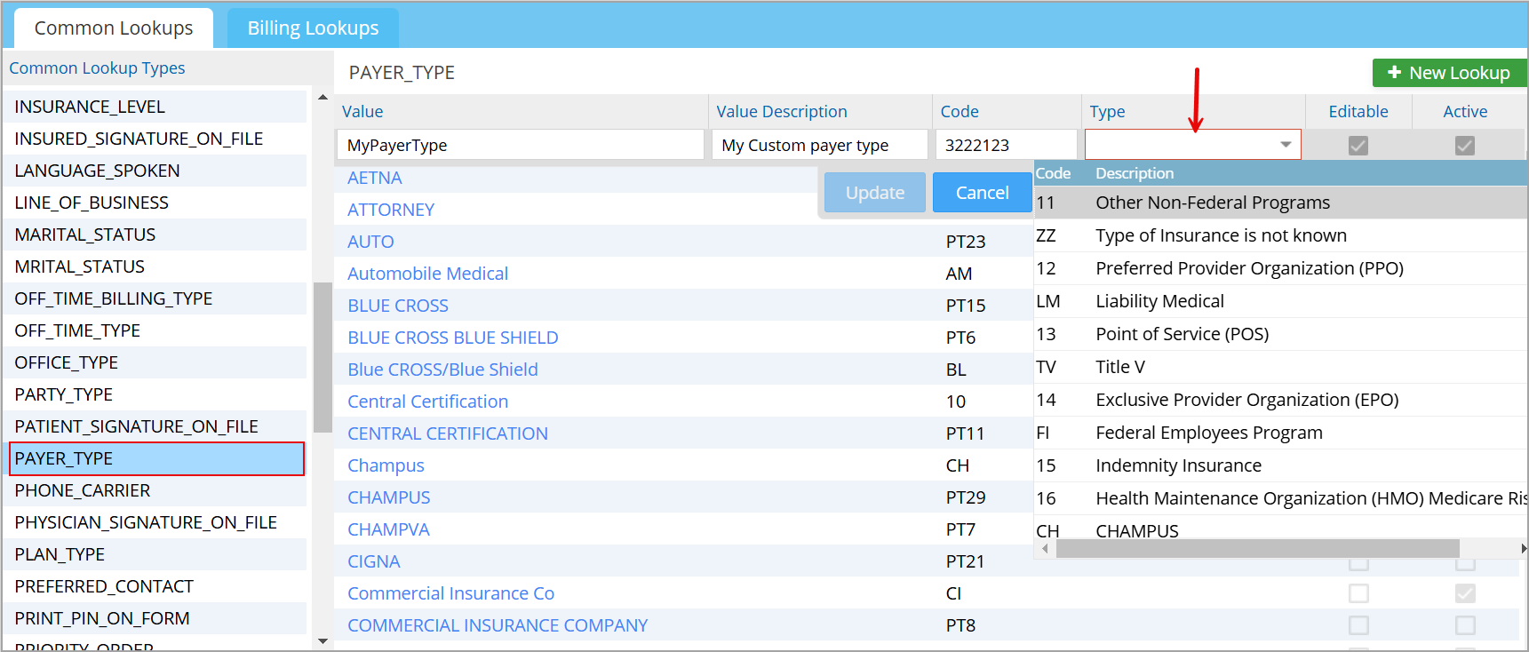Image resolution: width=1529 pixels, height=652 pixels.
Task: Click the dropdown list's horizontal scrollbar thumb
Action: (1256, 549)
